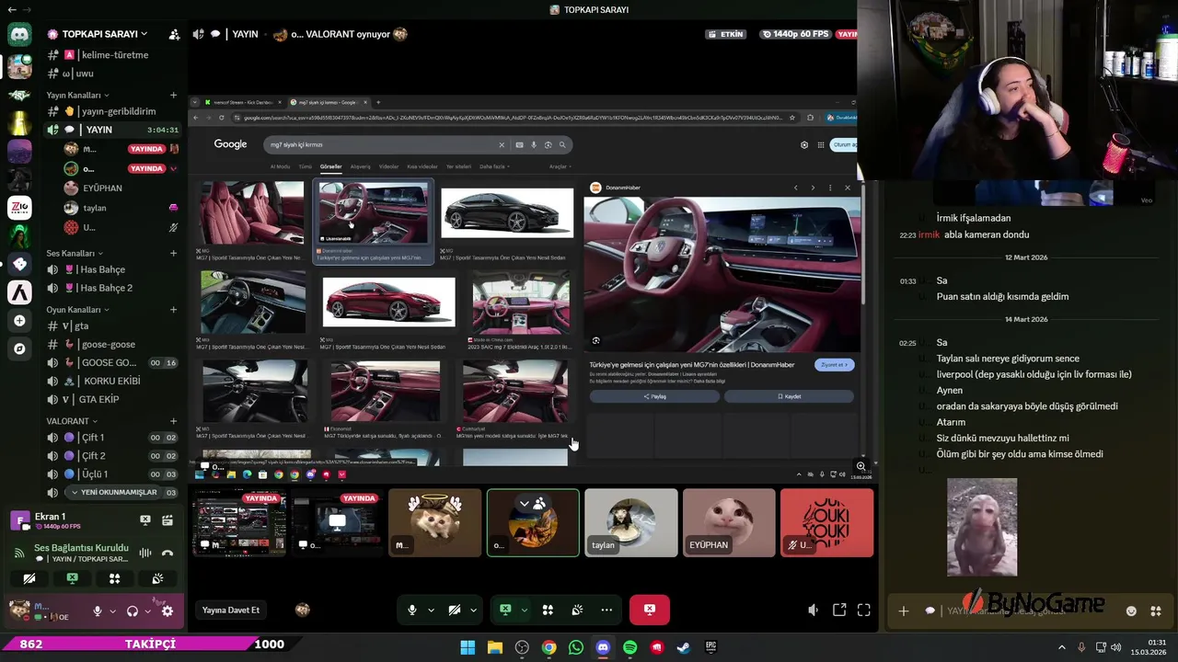Toggle microphone mute in call control bar

click(x=412, y=610)
